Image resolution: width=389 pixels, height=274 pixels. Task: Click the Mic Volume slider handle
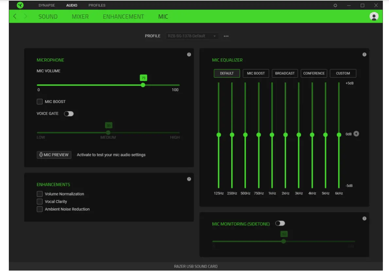click(x=143, y=85)
